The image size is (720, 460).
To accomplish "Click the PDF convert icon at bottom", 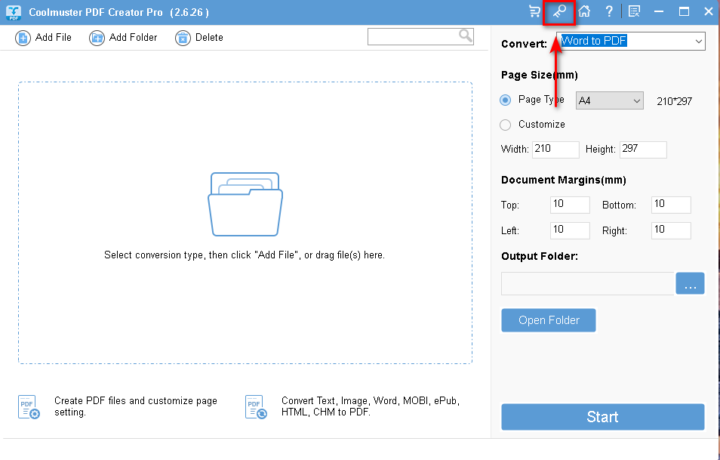I will [x=256, y=407].
